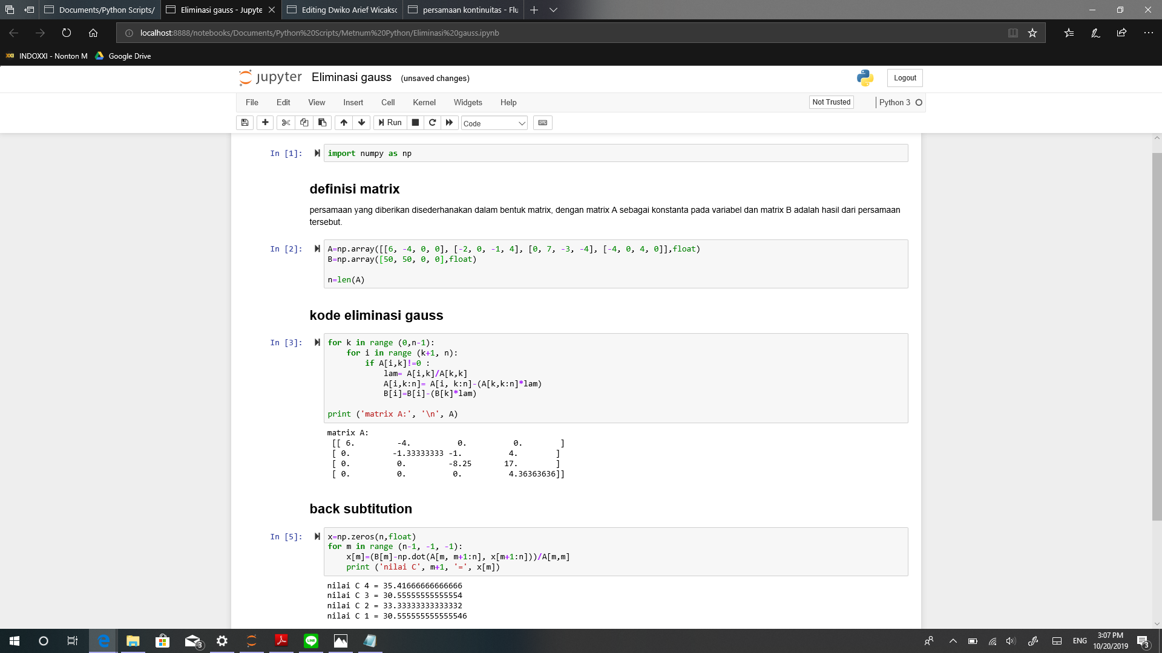1162x653 pixels.
Task: Click 'kode eliminasi gauss' heading
Action: coord(376,315)
